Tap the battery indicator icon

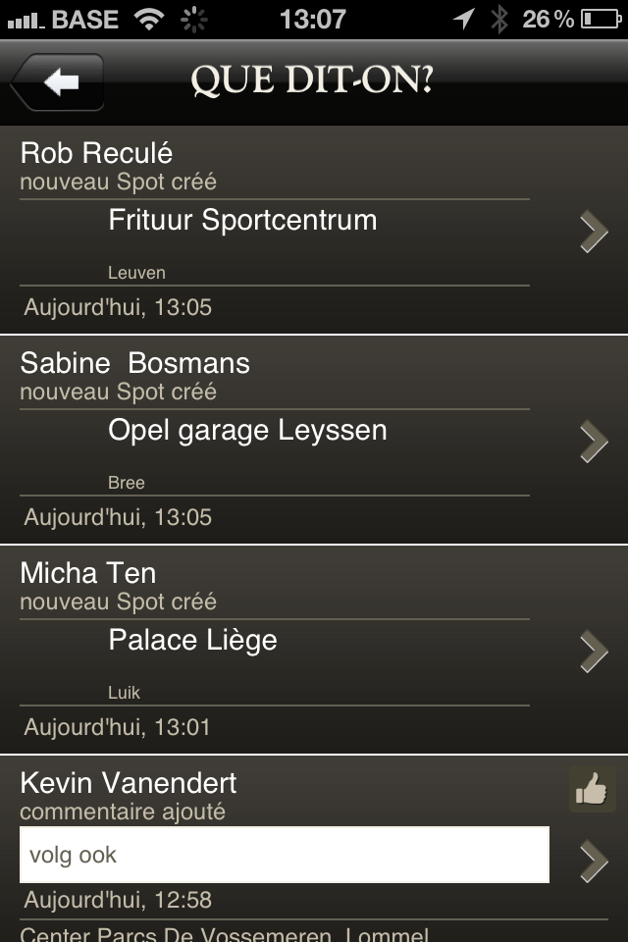(x=601, y=20)
